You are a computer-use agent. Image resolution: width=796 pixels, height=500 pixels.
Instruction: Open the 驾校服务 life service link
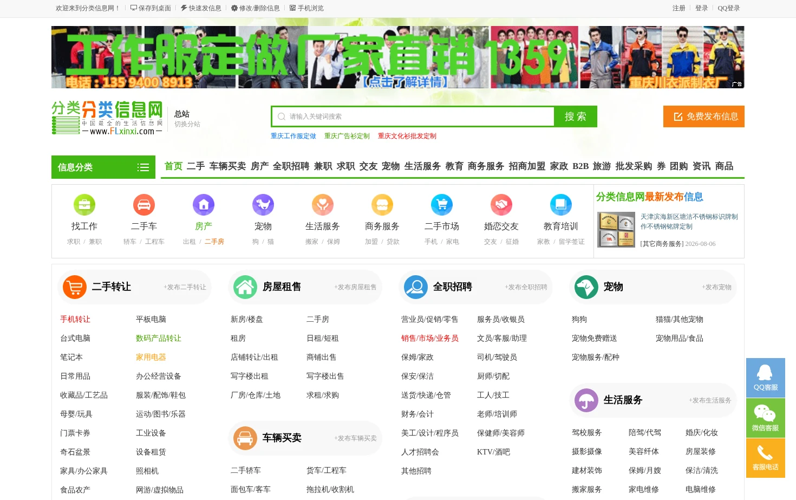(x=587, y=433)
